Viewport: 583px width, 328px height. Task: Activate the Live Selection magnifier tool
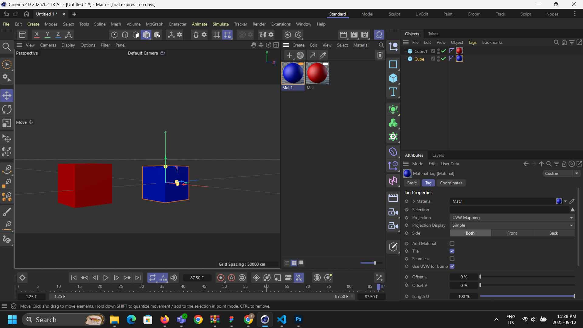7,47
